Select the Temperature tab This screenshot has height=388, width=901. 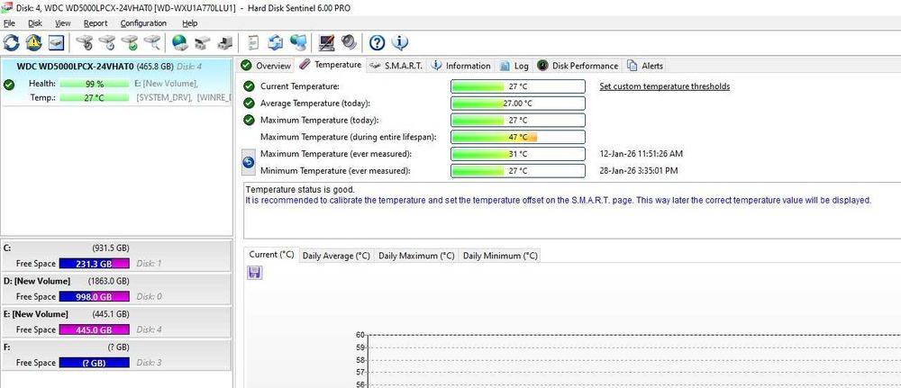click(331, 65)
